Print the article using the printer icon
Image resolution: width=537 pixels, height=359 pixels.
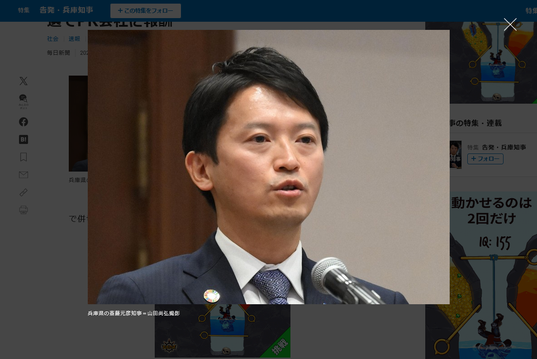[23, 210]
